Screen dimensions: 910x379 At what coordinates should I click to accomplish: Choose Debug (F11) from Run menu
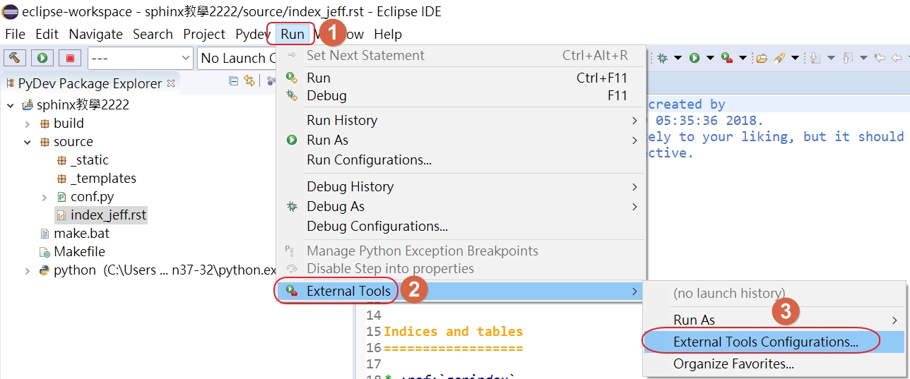click(x=461, y=95)
